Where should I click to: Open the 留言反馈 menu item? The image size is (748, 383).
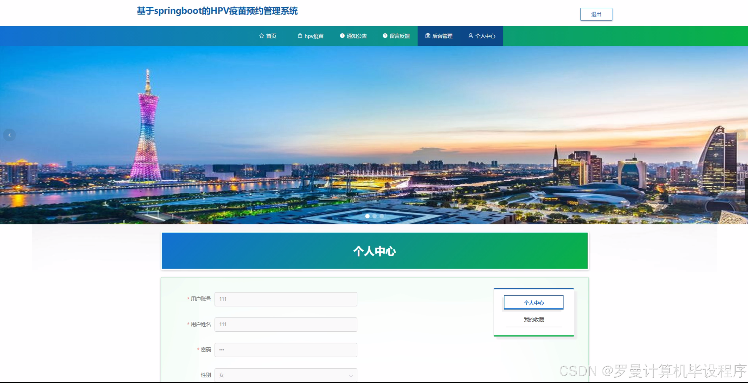point(400,36)
